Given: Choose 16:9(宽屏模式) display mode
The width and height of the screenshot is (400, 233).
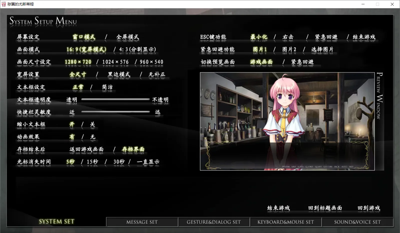Looking at the screenshot, I should 86,49.
